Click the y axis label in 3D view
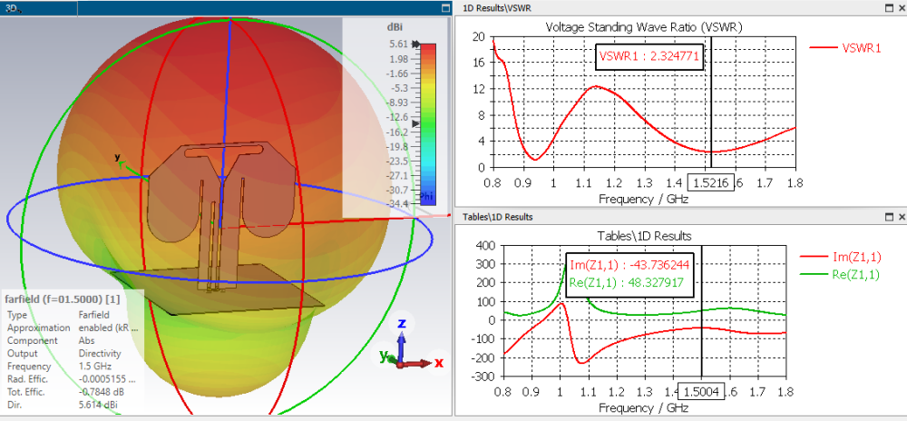The width and height of the screenshot is (907, 421). click(x=117, y=157)
